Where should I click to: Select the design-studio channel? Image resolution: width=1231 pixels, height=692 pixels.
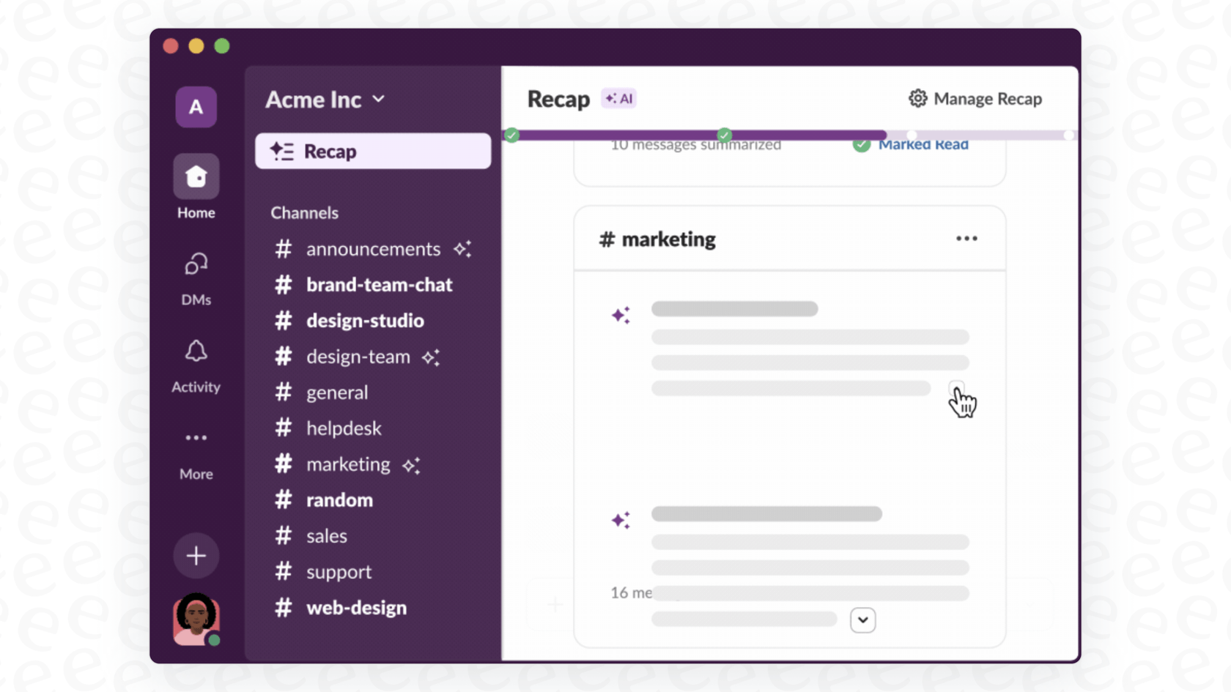click(365, 321)
